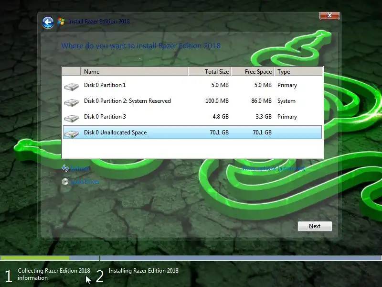
Task: Select the Disk 0 Partition 1 row
Action: click(x=192, y=85)
